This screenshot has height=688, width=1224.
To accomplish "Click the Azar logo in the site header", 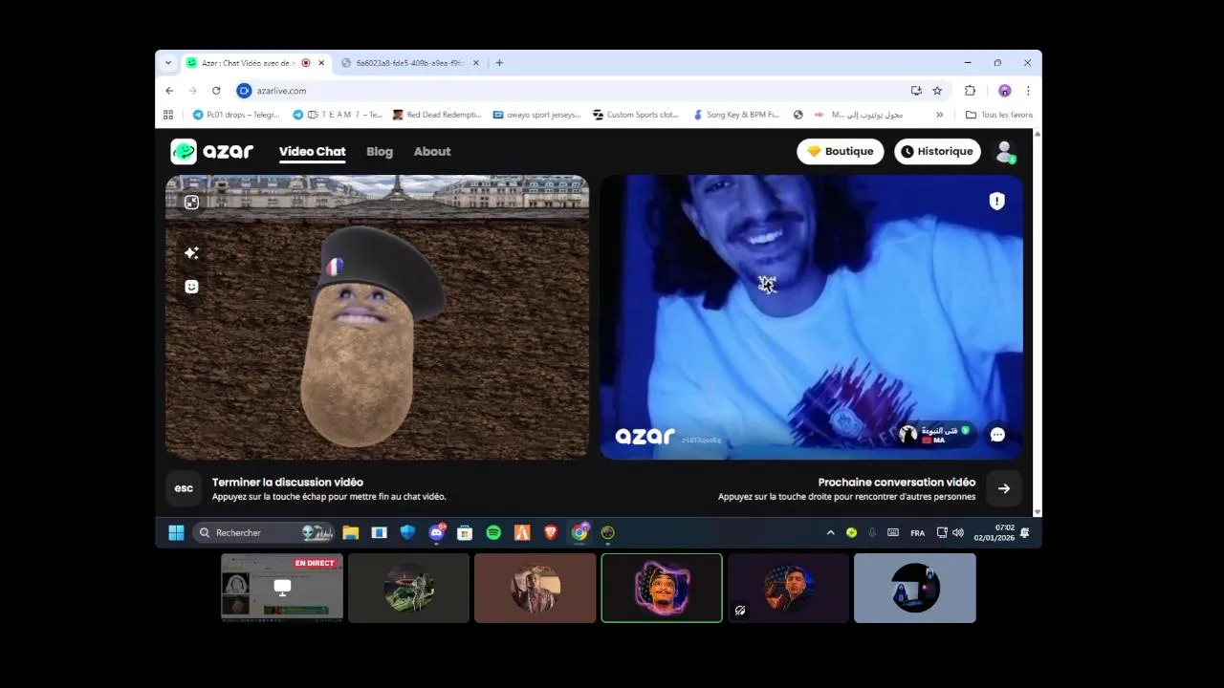I will pos(212,151).
